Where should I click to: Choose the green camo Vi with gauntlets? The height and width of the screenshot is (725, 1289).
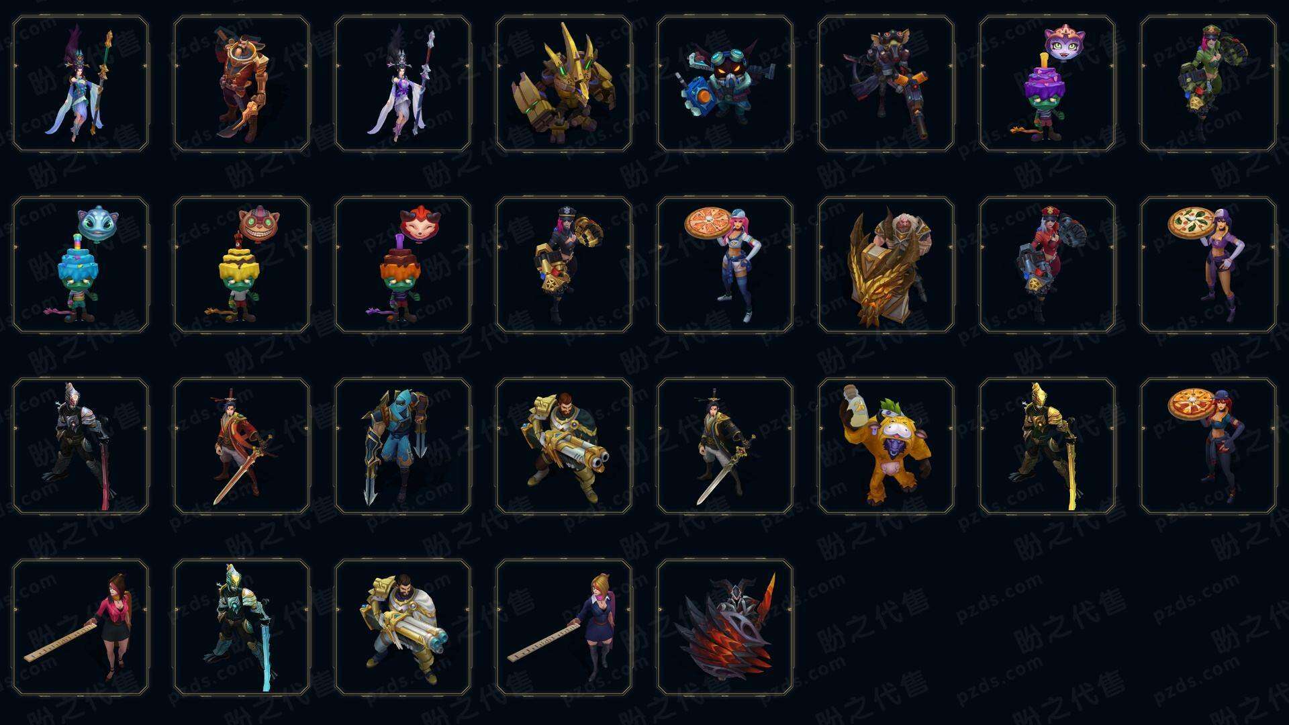tap(1208, 84)
